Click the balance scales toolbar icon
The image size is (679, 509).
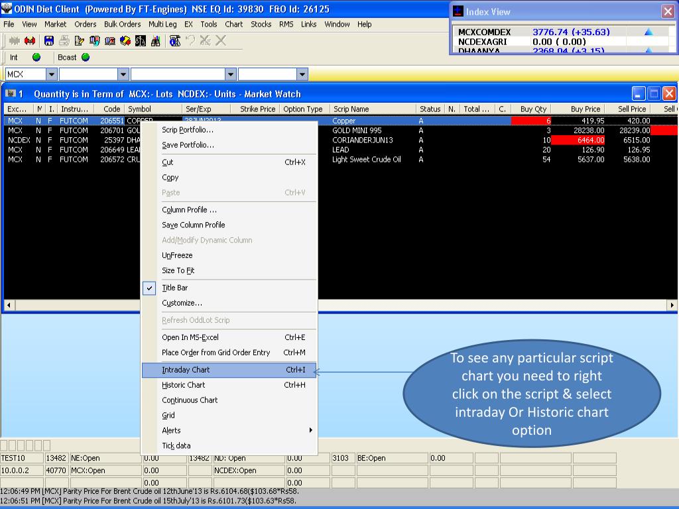pyautogui.click(x=141, y=40)
